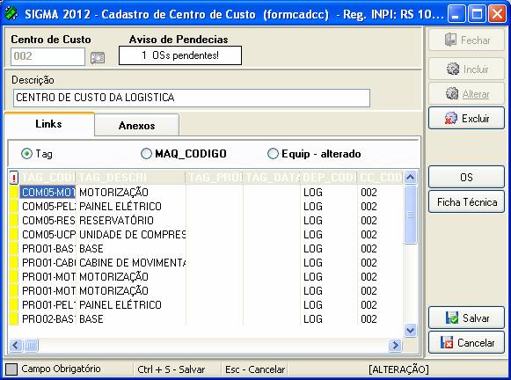This screenshot has height=380, width=511.
Task: Open the OS button
Action: click(x=466, y=177)
